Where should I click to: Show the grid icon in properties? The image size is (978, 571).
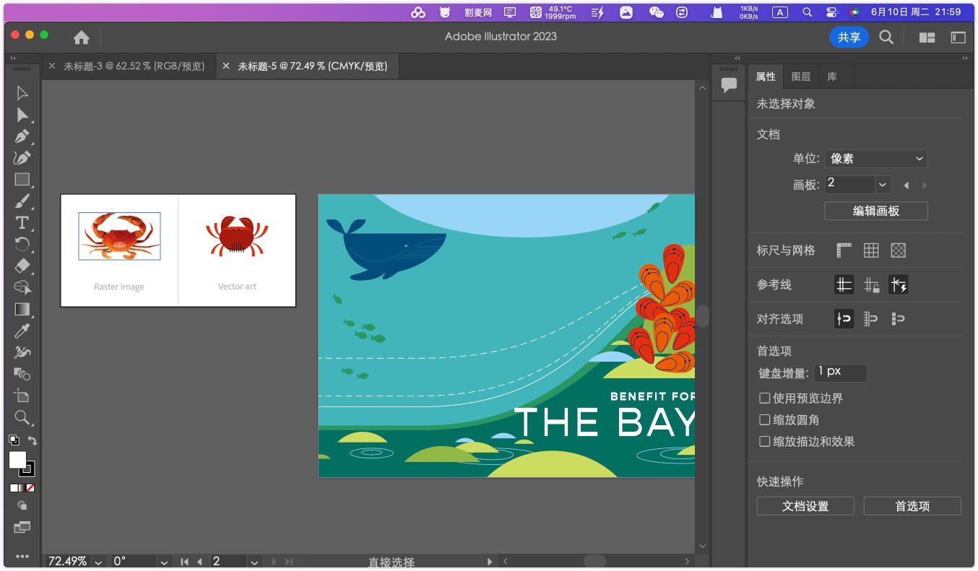point(871,250)
